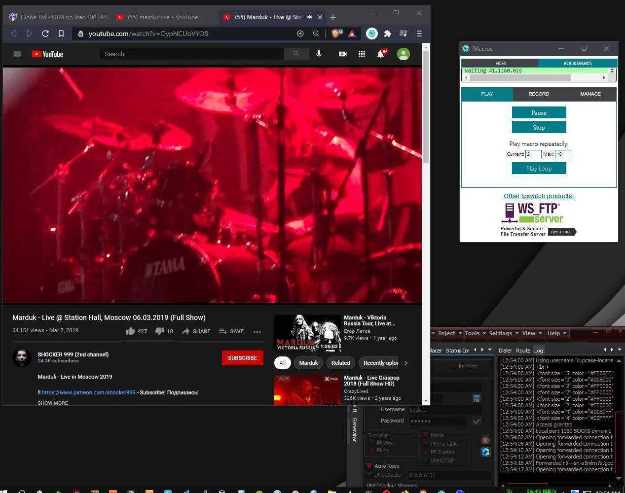Select the Psiphon radio option
The image size is (625, 493).
[x=453, y=366]
